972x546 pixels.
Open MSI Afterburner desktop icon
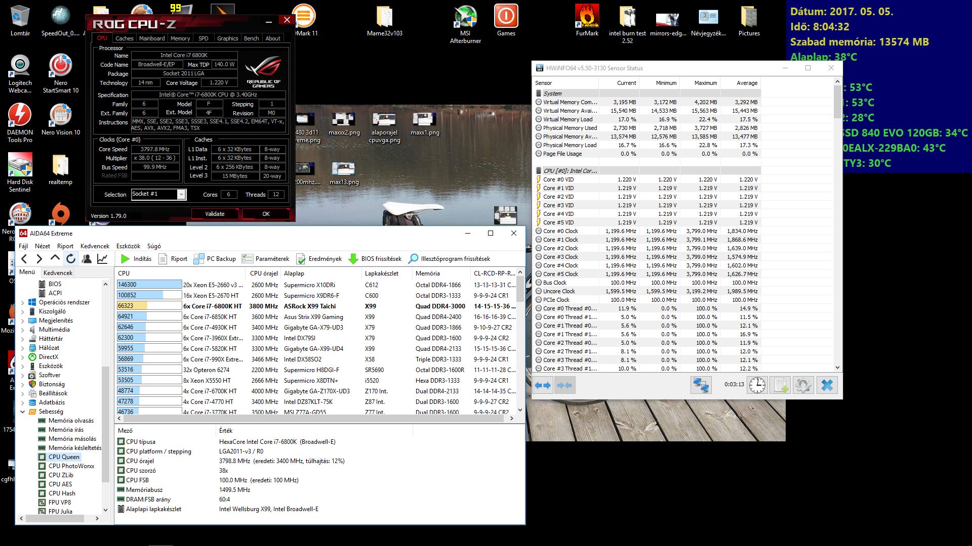point(465,24)
